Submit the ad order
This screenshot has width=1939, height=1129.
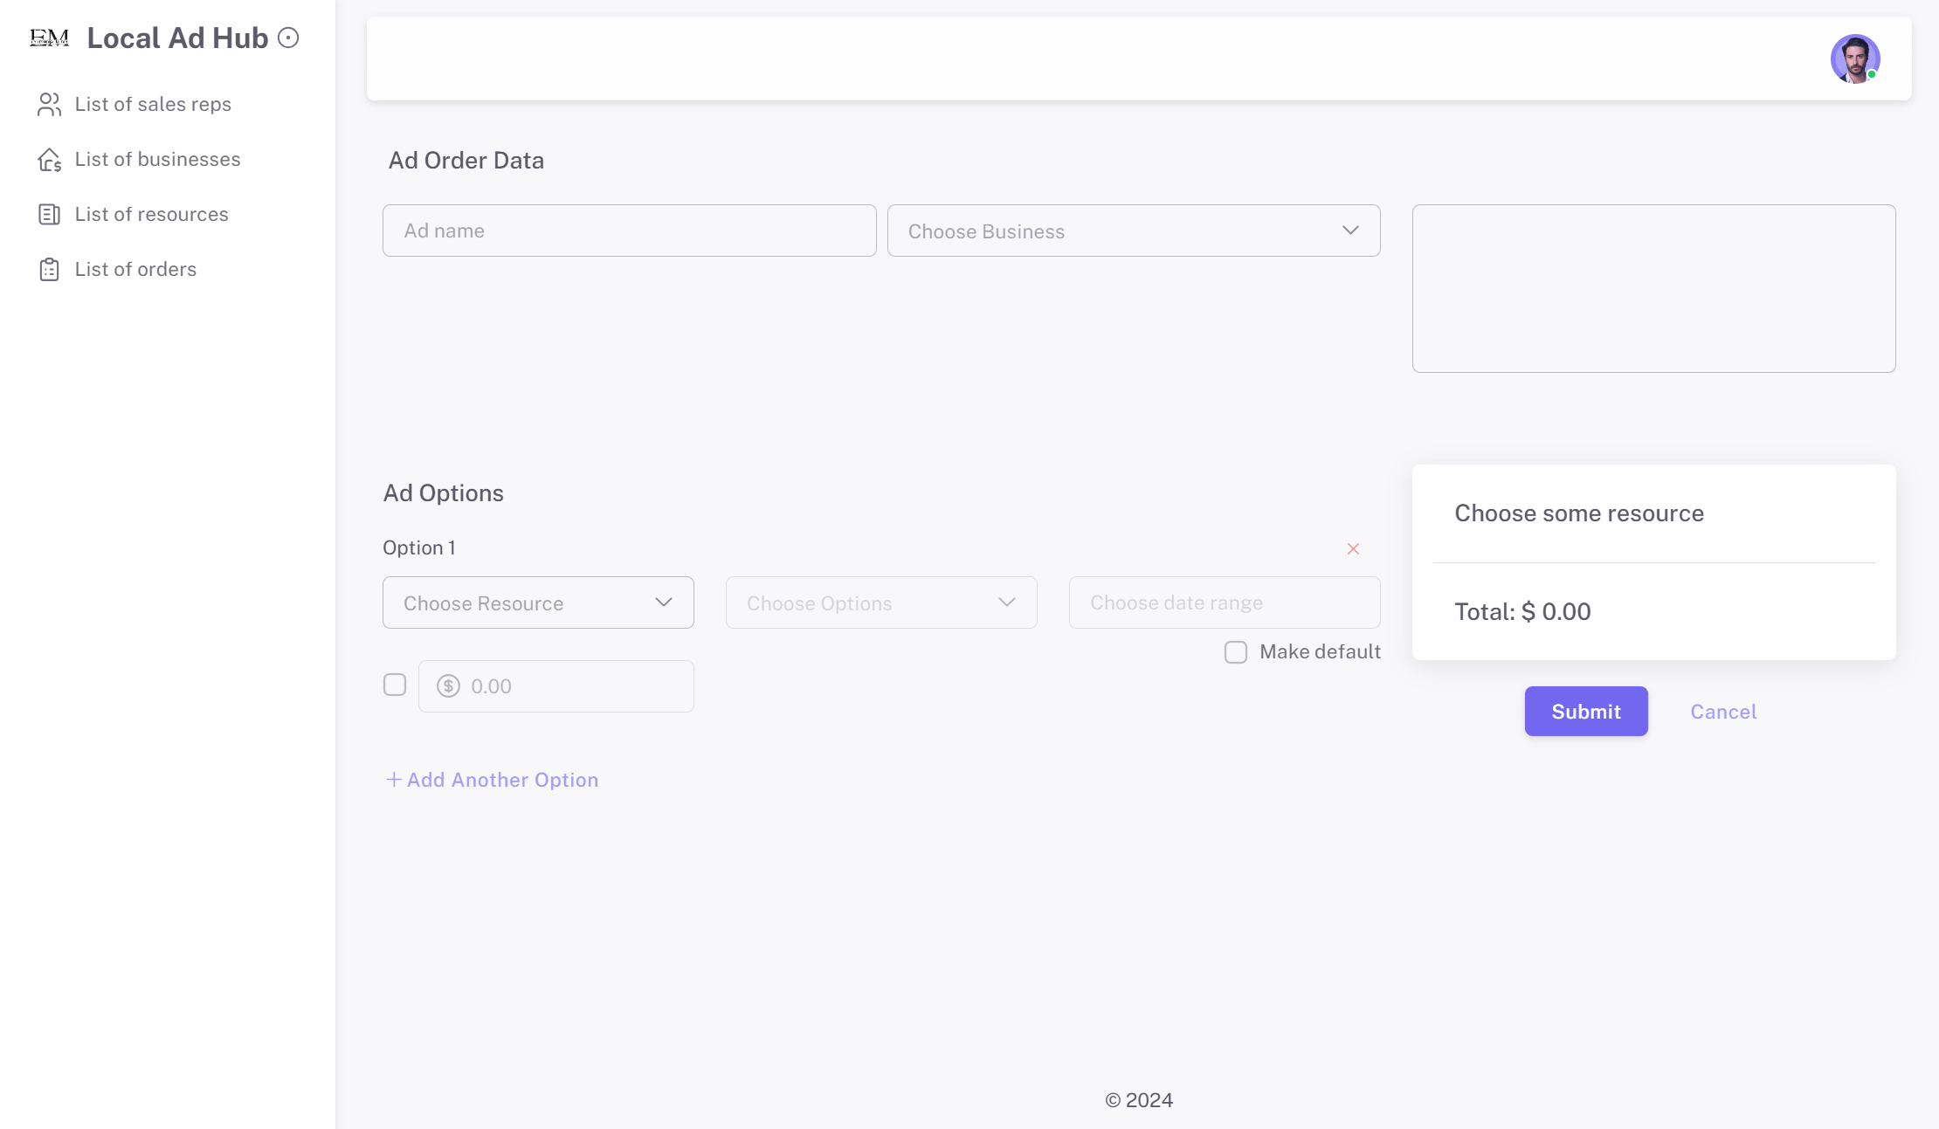(1586, 711)
